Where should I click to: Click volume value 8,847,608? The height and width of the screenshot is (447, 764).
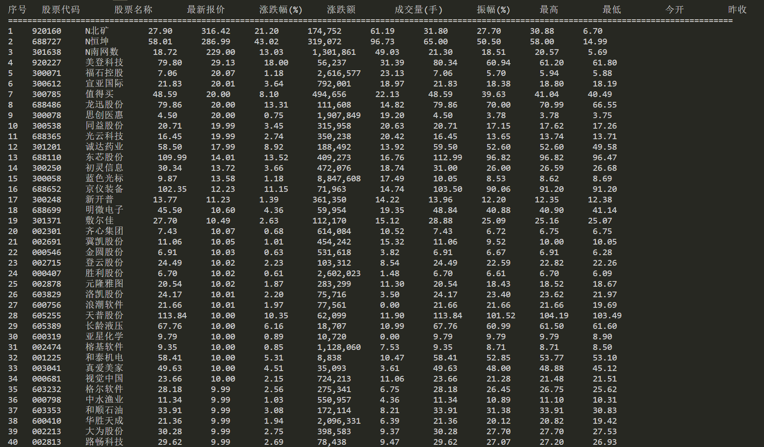(339, 179)
